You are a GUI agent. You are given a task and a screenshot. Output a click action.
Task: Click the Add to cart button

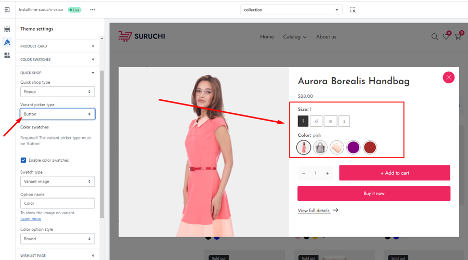click(394, 173)
